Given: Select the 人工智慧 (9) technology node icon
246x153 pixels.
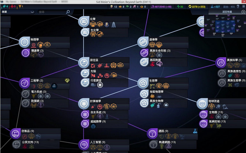Looking at the screenshot, I should pyautogui.click(x=84, y=145).
